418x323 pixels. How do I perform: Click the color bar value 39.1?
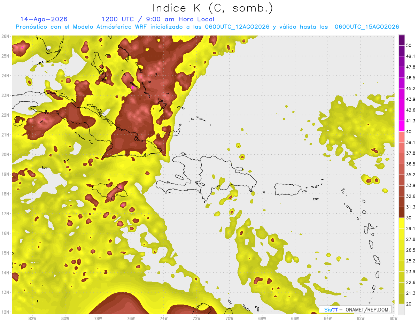pyautogui.click(x=411, y=142)
